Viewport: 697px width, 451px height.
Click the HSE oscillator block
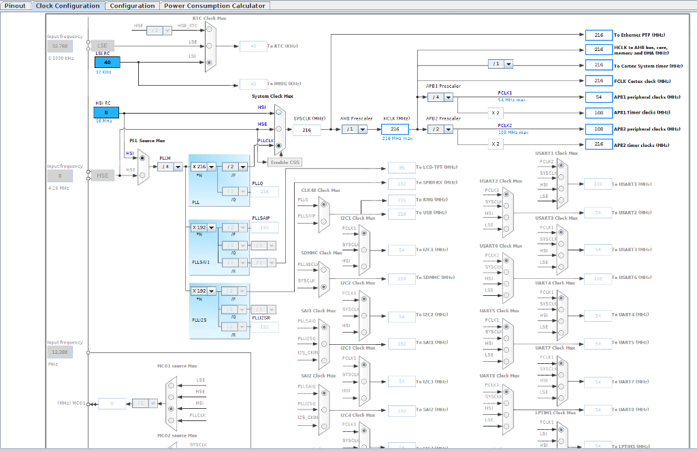coord(102,176)
